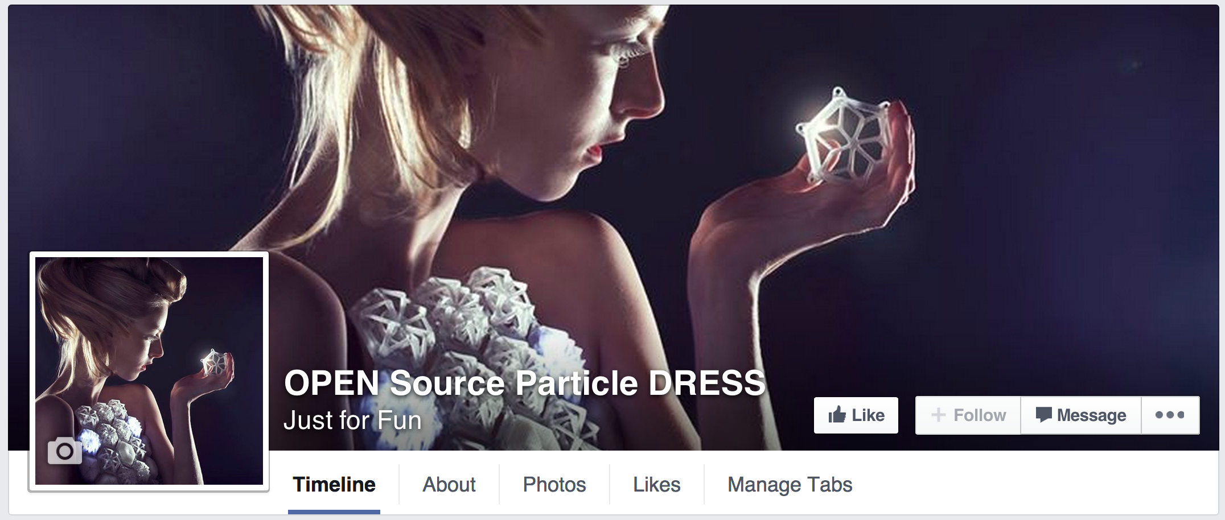Click the blue underline beneath Timeline
1225x520 pixels.
[334, 512]
